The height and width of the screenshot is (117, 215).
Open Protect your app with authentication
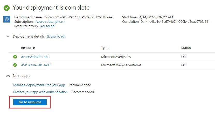(x=41, y=92)
